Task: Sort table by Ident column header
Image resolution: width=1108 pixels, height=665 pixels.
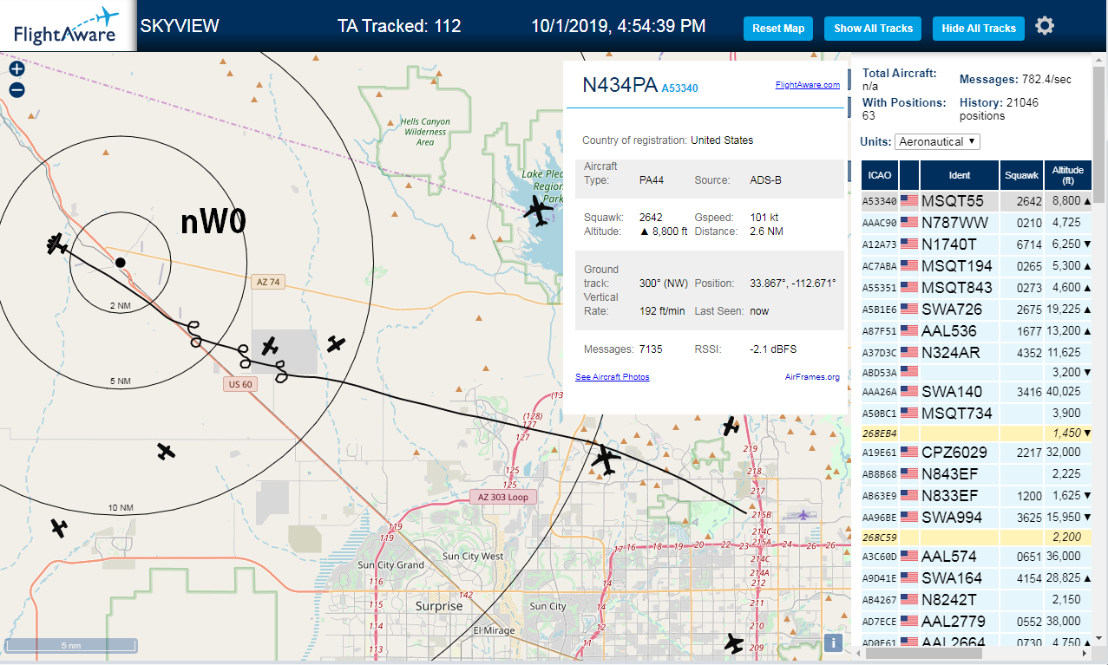Action: (x=960, y=175)
